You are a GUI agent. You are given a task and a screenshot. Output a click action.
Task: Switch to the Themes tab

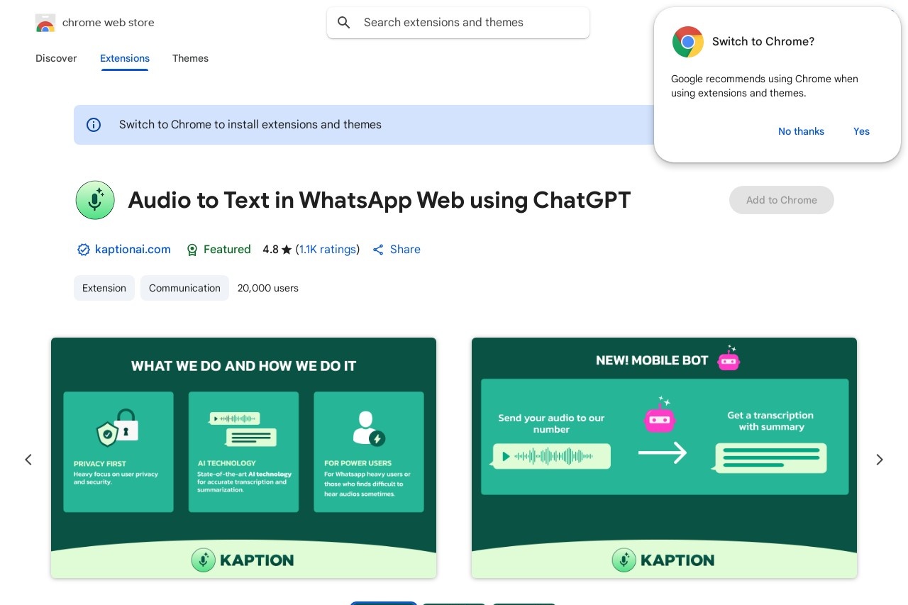[190, 58]
